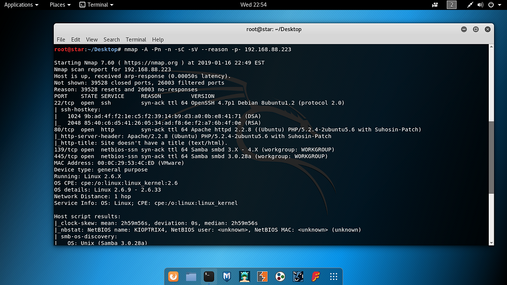
Task: Click the screen recorder camera icon
Action: coord(435,5)
